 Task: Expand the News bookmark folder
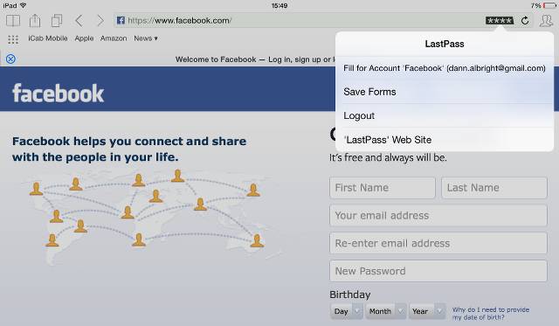(146, 38)
